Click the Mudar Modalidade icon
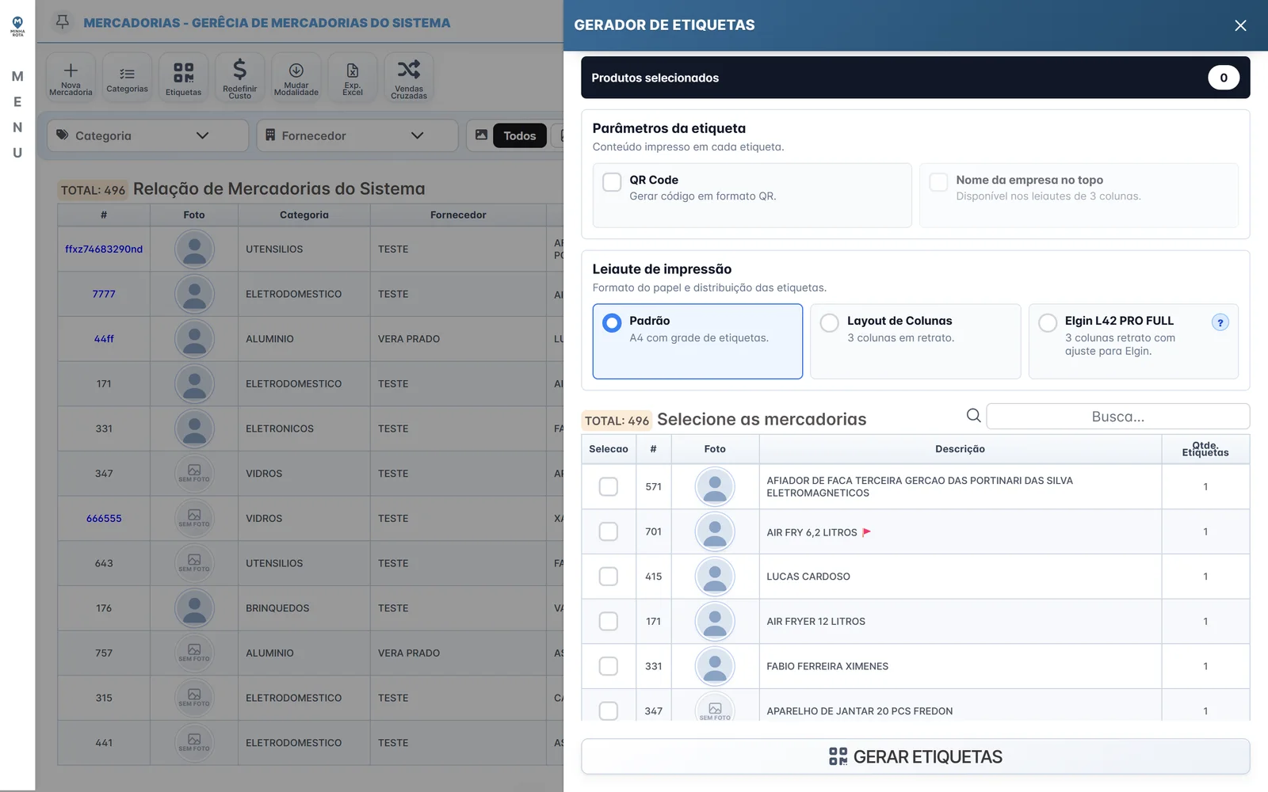This screenshot has width=1268, height=792. pos(296,70)
